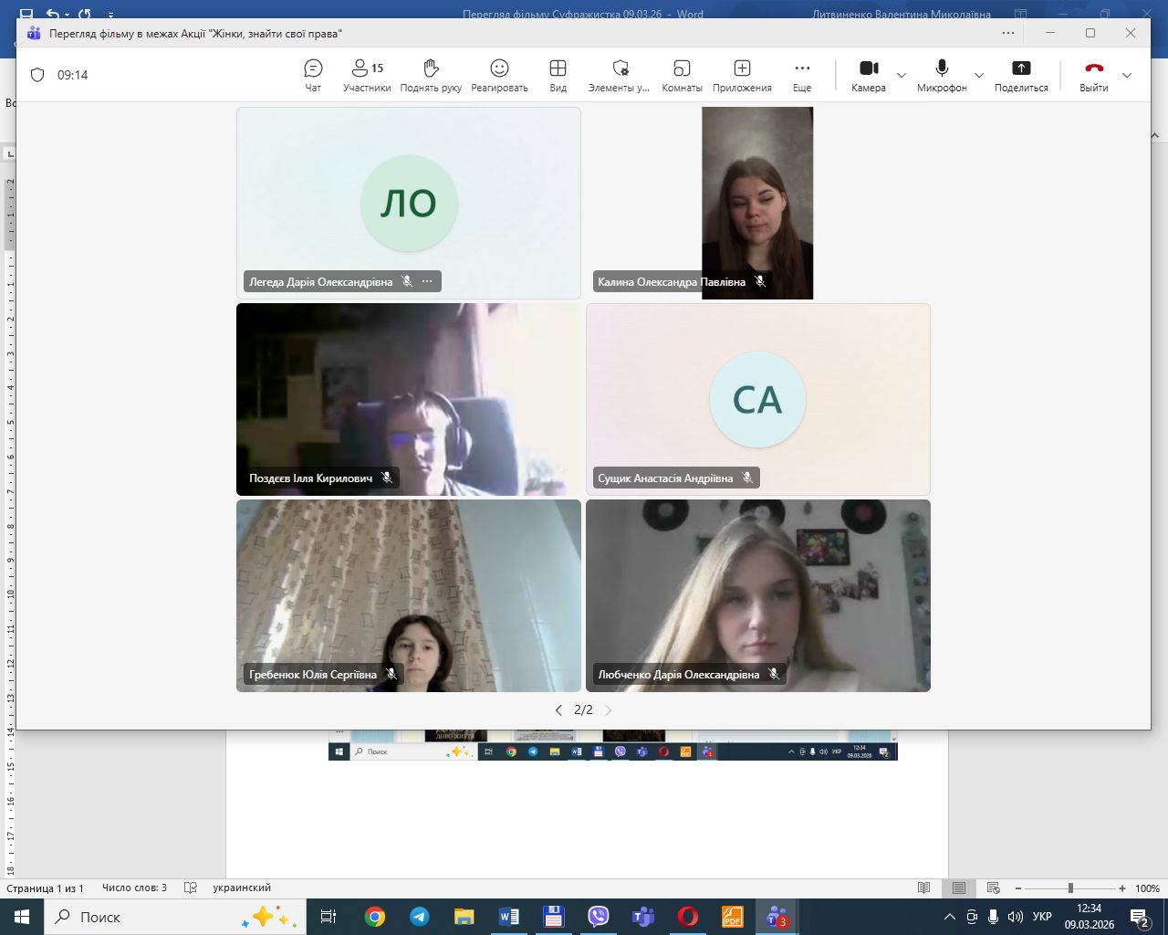The width and height of the screenshot is (1168, 935).
Task: Raise your hand in the meeting
Action: click(431, 75)
